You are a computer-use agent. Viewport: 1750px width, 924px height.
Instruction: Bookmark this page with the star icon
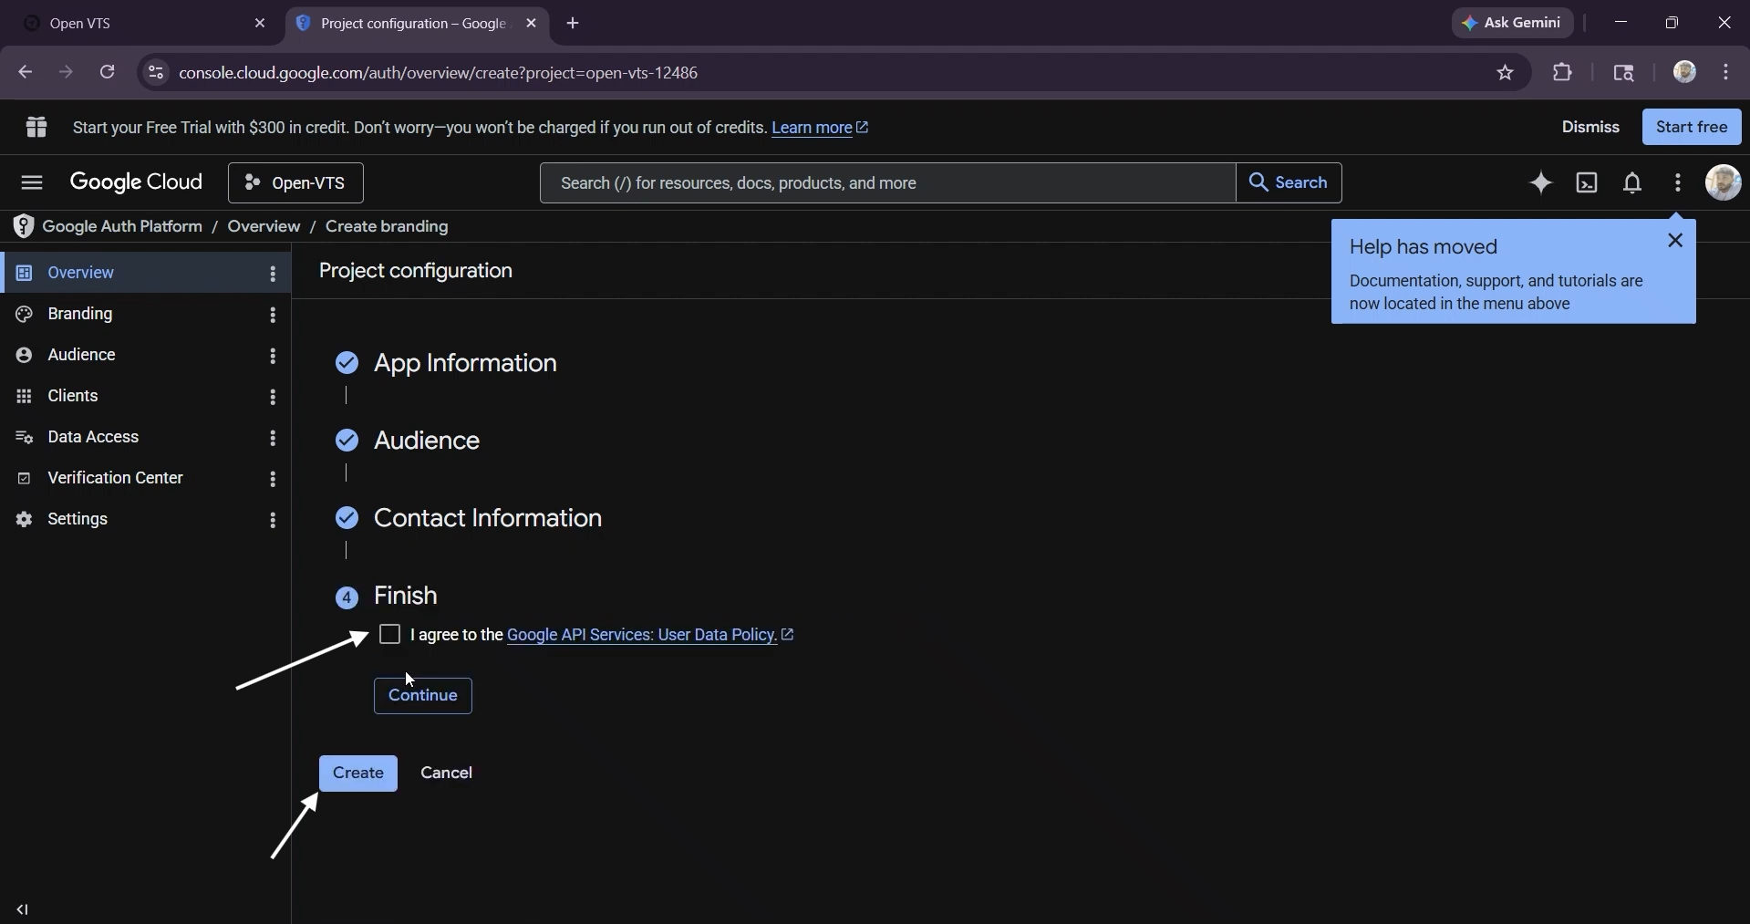1506,73
